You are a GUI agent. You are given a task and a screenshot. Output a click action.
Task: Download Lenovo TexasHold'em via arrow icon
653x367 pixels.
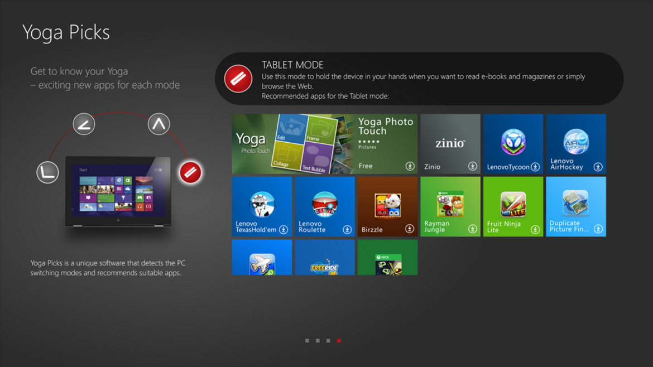(284, 230)
